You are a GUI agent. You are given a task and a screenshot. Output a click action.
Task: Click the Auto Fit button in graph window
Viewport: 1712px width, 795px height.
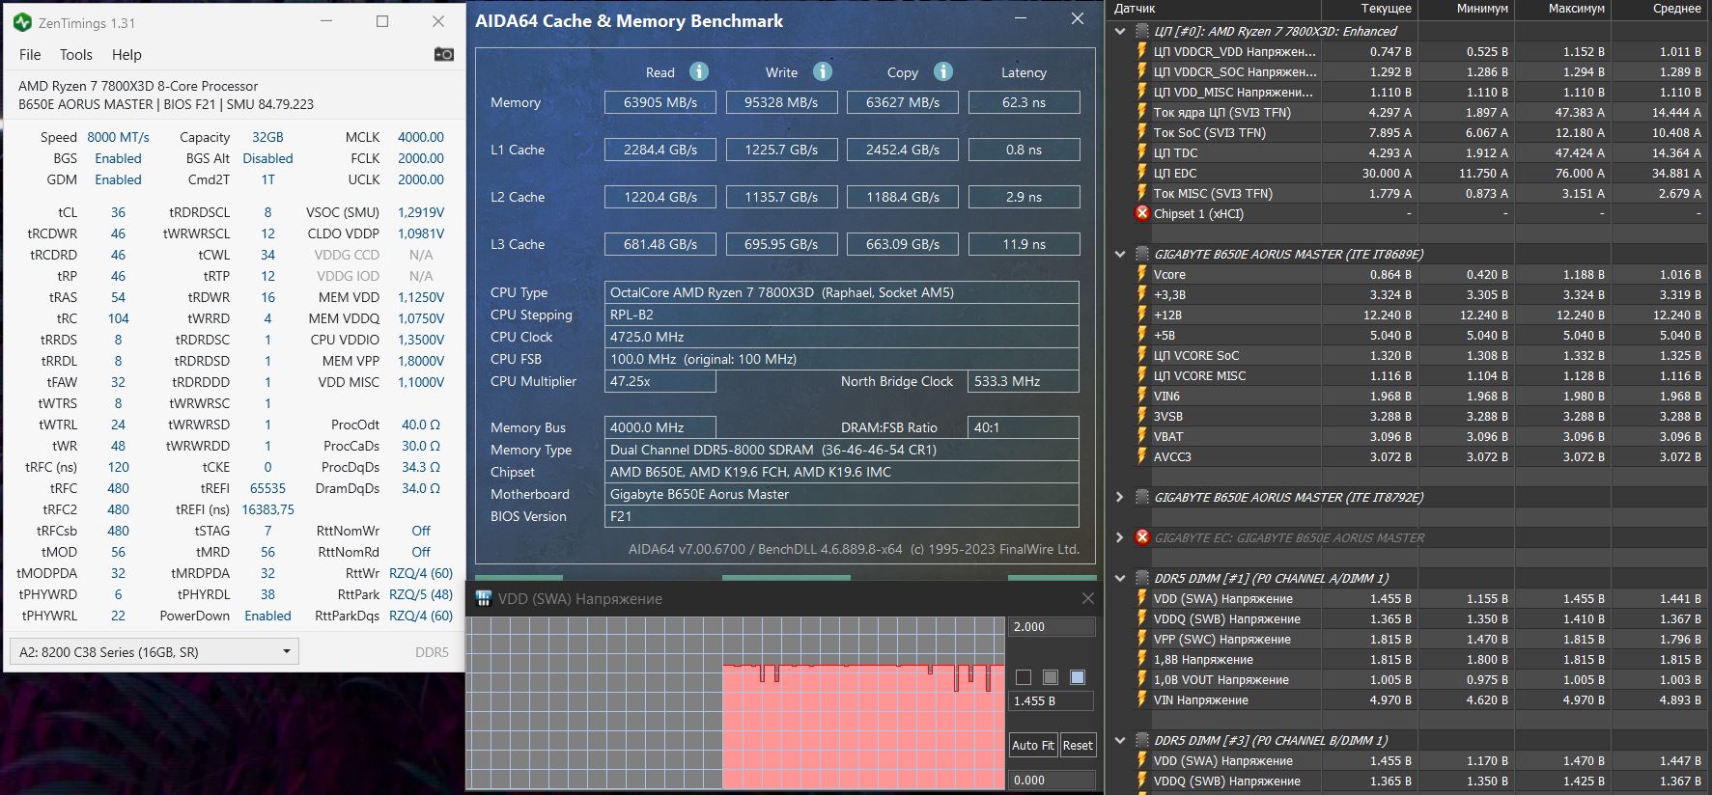click(1033, 745)
